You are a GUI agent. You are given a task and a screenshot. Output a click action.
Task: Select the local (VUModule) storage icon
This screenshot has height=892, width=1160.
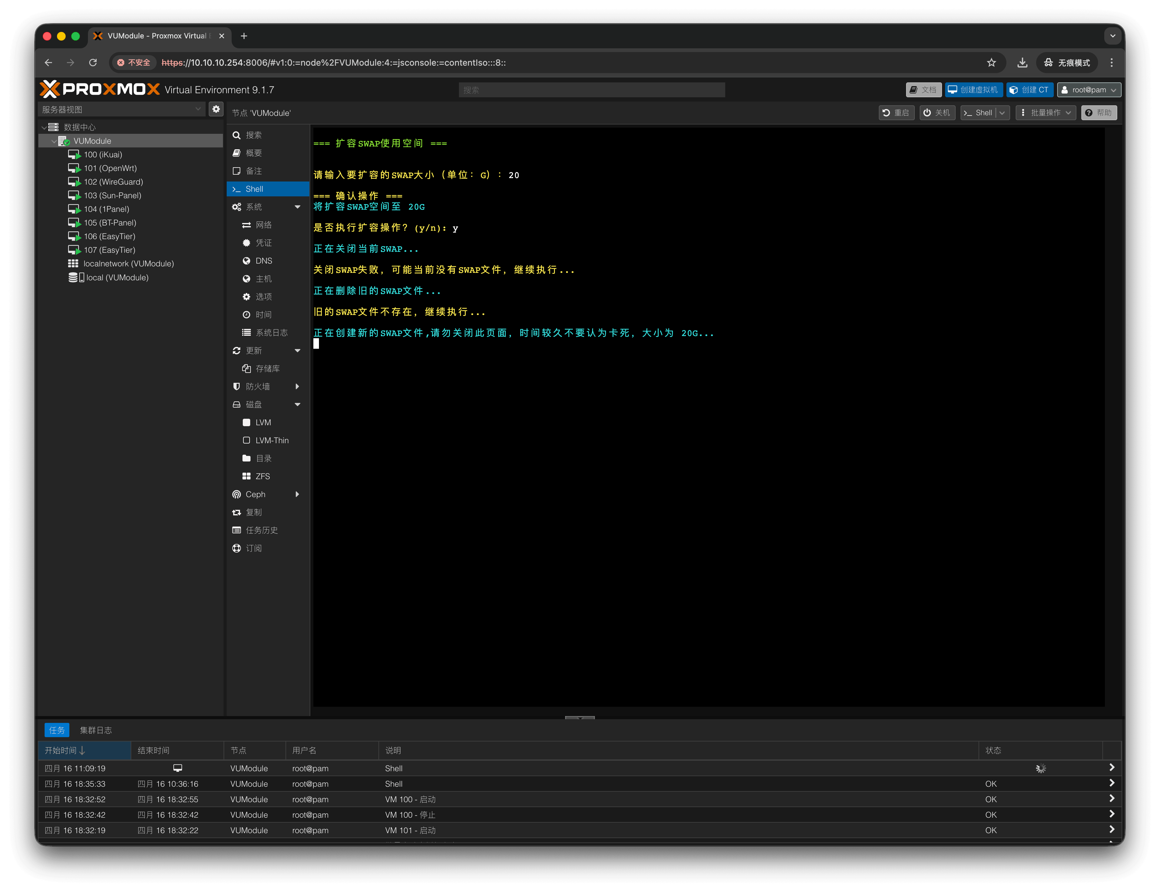[x=76, y=277]
